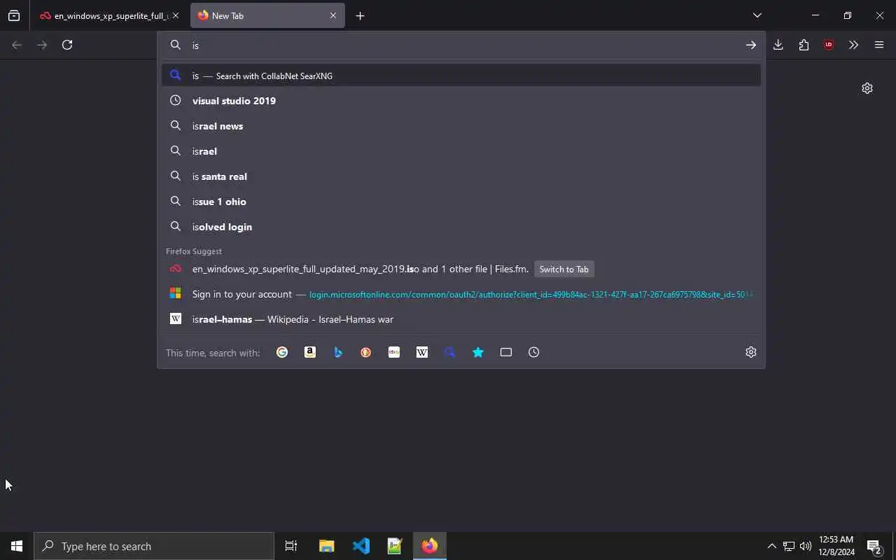Click into the address bar text field
The image size is (896, 560).
coord(462,45)
